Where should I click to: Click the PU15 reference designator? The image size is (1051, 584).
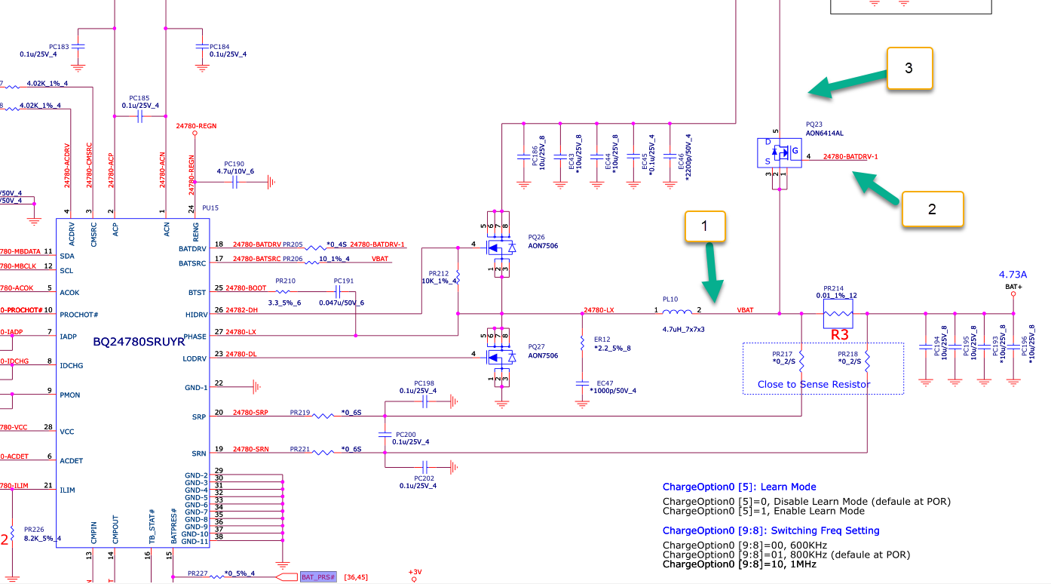point(210,207)
